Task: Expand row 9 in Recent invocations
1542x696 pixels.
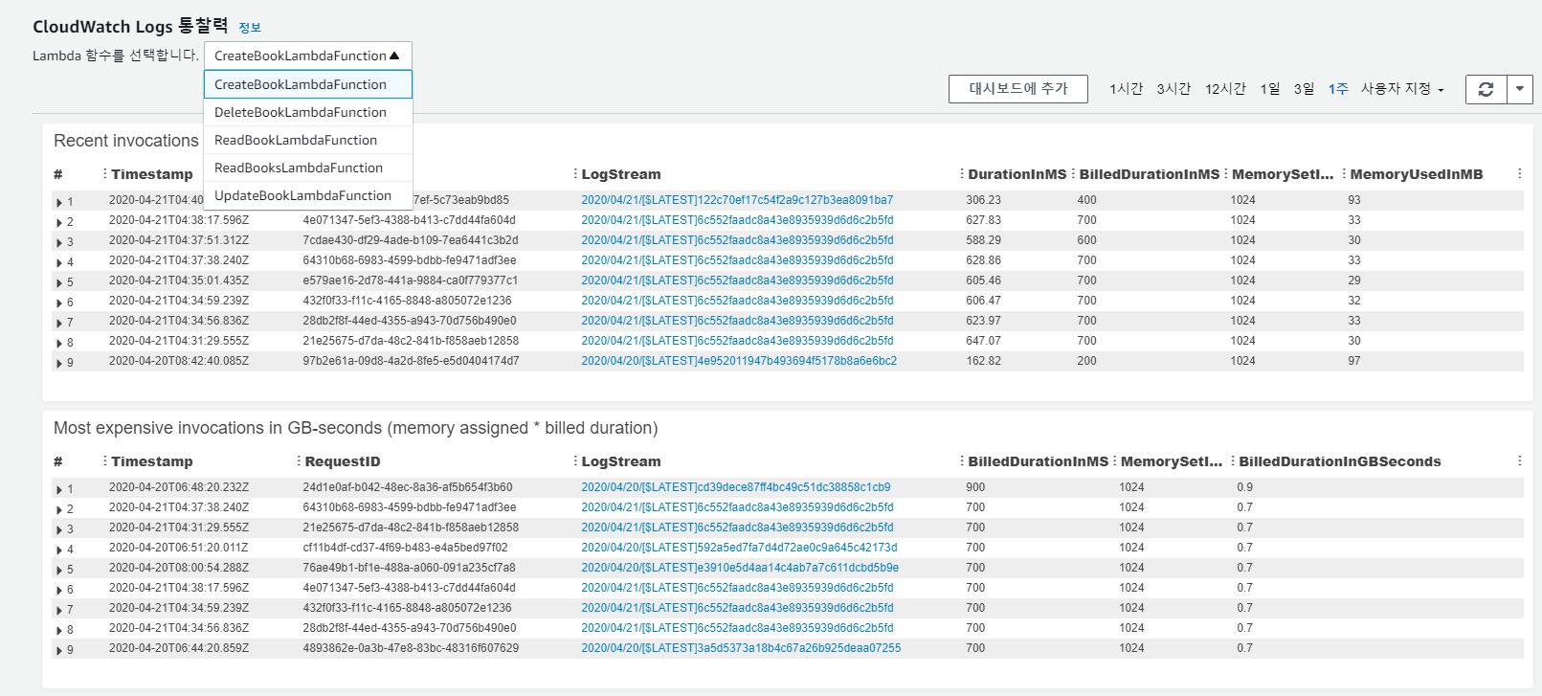Action: [x=59, y=363]
